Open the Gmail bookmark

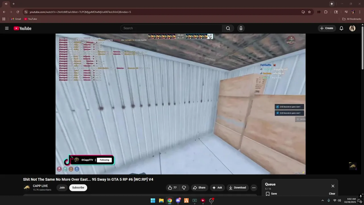[16, 19]
